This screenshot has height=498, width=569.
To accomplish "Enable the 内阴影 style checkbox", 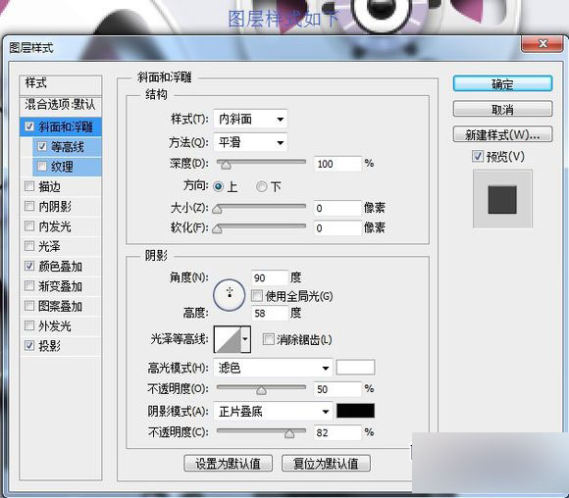I will (x=29, y=206).
